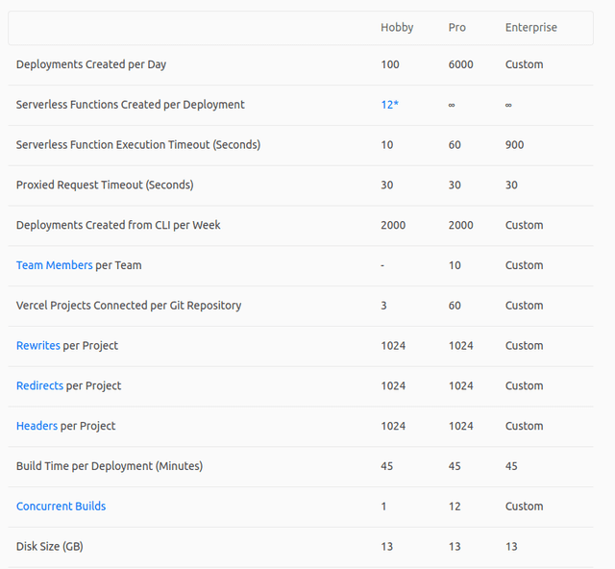Image resolution: width=615 pixels, height=569 pixels.
Task: Click the Pro 60 Vercel Projects value
Action: (455, 306)
